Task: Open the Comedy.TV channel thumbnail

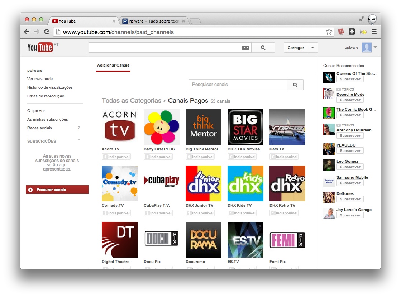Action: [119, 183]
